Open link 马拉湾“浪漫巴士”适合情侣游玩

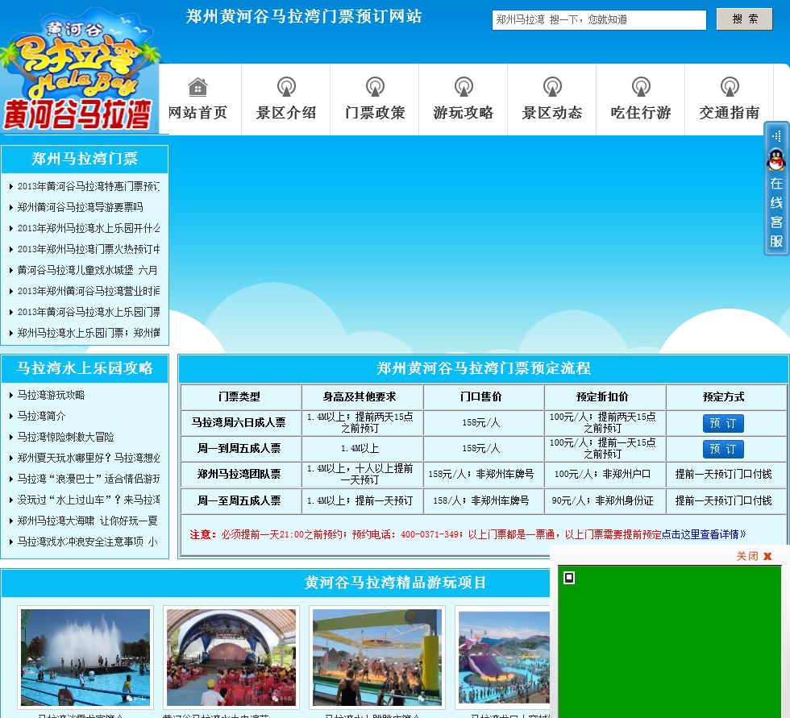point(88,479)
